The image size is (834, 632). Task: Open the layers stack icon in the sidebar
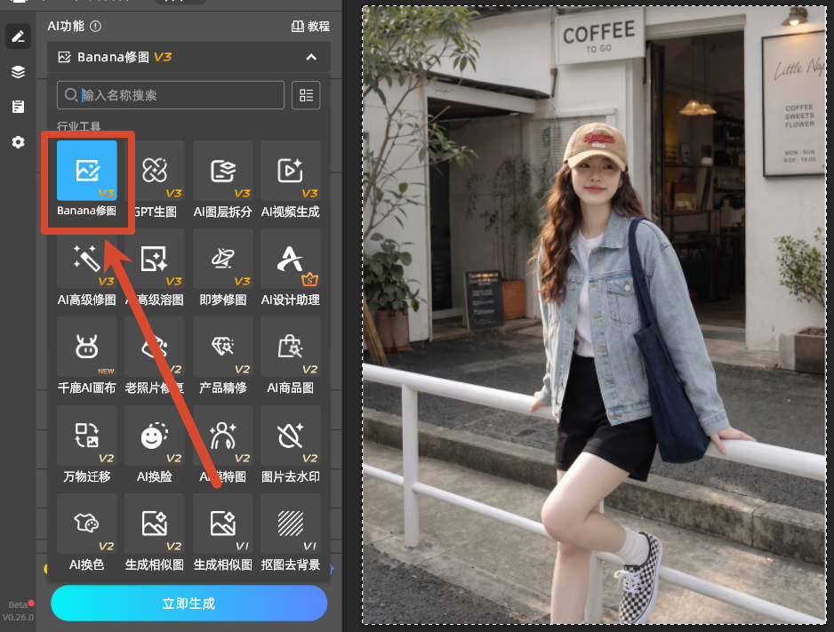coord(18,72)
